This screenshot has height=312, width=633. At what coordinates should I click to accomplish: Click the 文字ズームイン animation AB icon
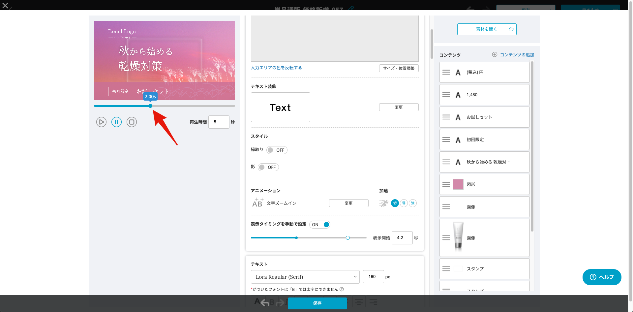pos(257,203)
